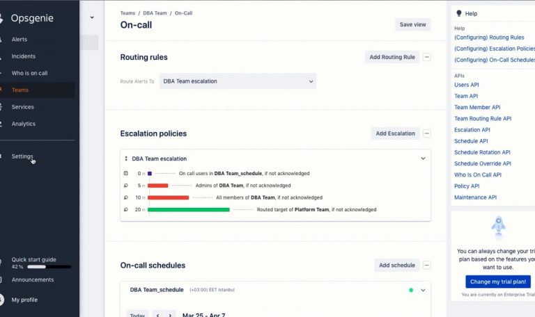Click the Quick start guide progress bar

[49, 267]
